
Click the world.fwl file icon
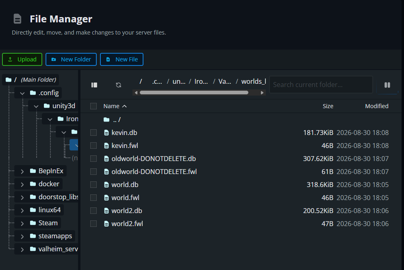point(106,198)
